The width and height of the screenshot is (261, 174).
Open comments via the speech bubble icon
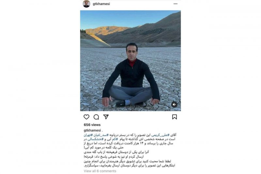(96, 117)
